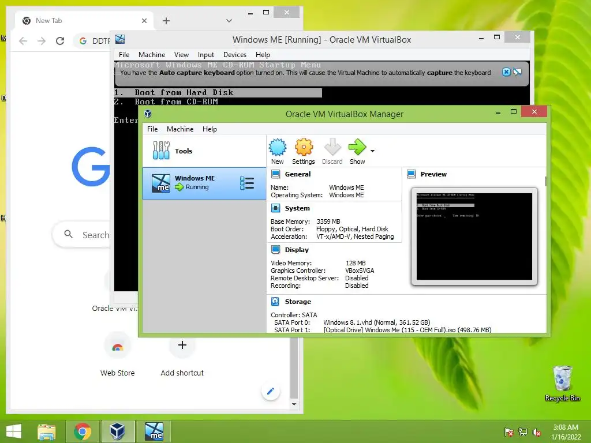Open Help menu in VirtualBox Manager

click(x=210, y=129)
